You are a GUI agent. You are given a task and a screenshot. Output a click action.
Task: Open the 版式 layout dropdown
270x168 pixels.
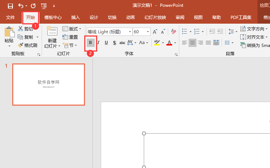tap(72, 29)
